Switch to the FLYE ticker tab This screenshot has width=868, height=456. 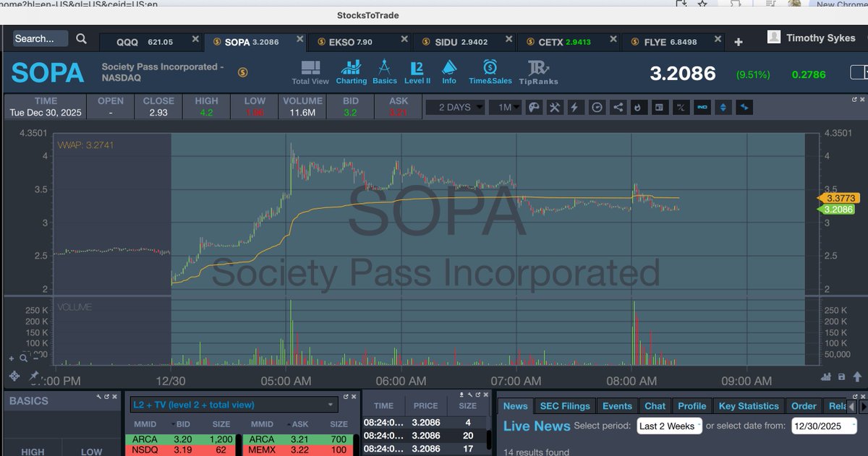click(x=673, y=42)
